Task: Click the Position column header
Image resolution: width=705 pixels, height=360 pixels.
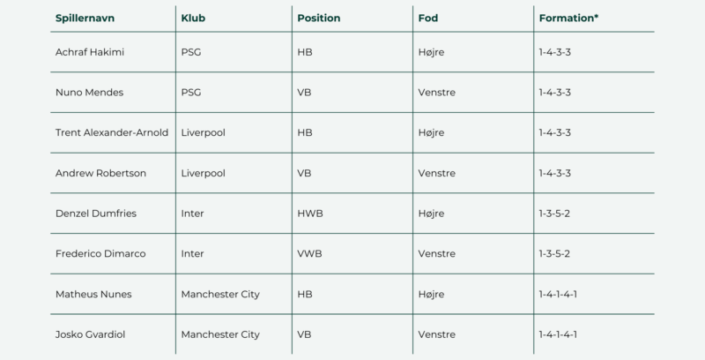Action: tap(319, 17)
